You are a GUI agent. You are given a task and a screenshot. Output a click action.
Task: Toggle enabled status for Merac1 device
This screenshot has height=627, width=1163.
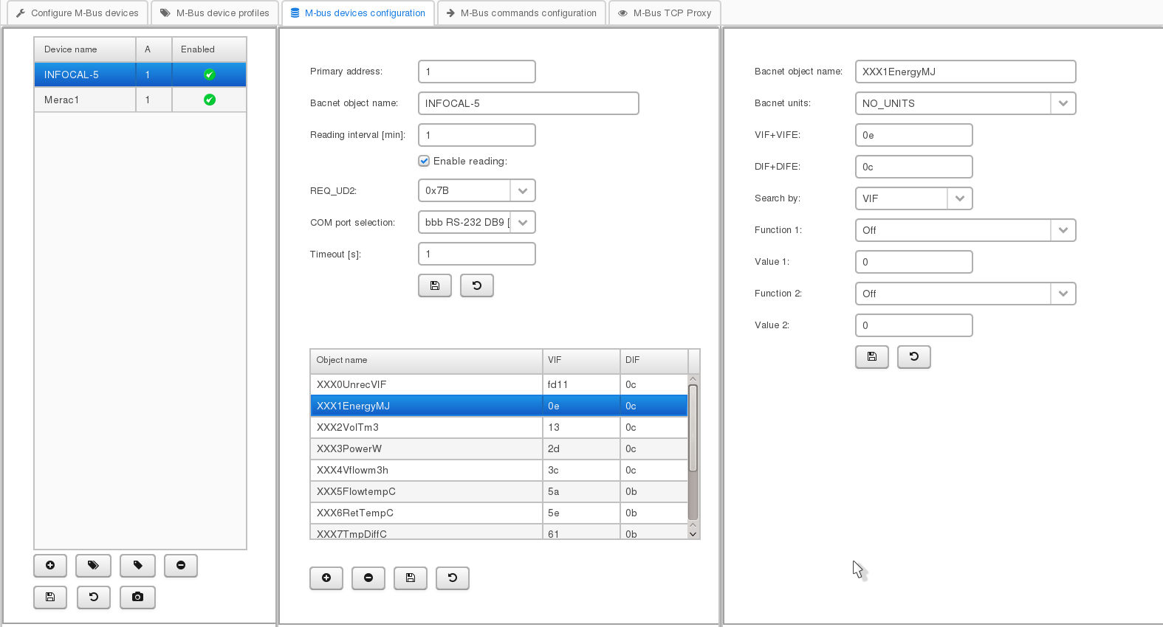click(210, 100)
